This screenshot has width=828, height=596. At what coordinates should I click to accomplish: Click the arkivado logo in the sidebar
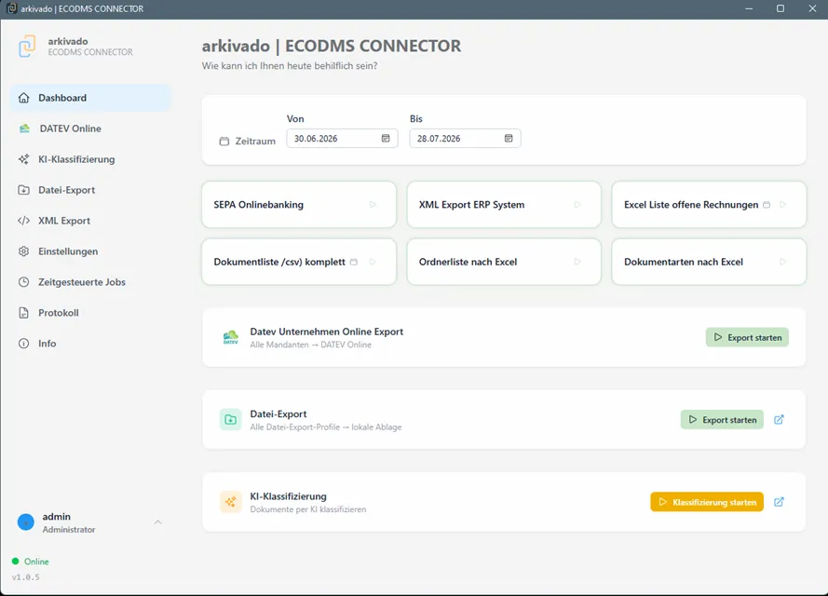point(27,46)
